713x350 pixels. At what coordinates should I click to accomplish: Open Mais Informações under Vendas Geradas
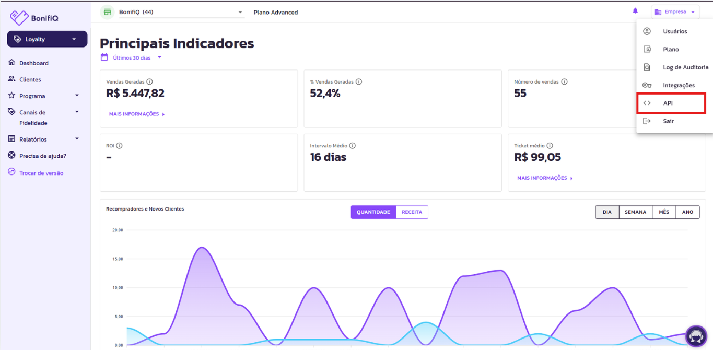[x=137, y=114]
